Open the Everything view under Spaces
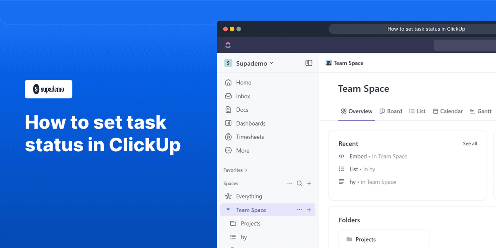Image resolution: width=496 pixels, height=248 pixels. point(249,196)
